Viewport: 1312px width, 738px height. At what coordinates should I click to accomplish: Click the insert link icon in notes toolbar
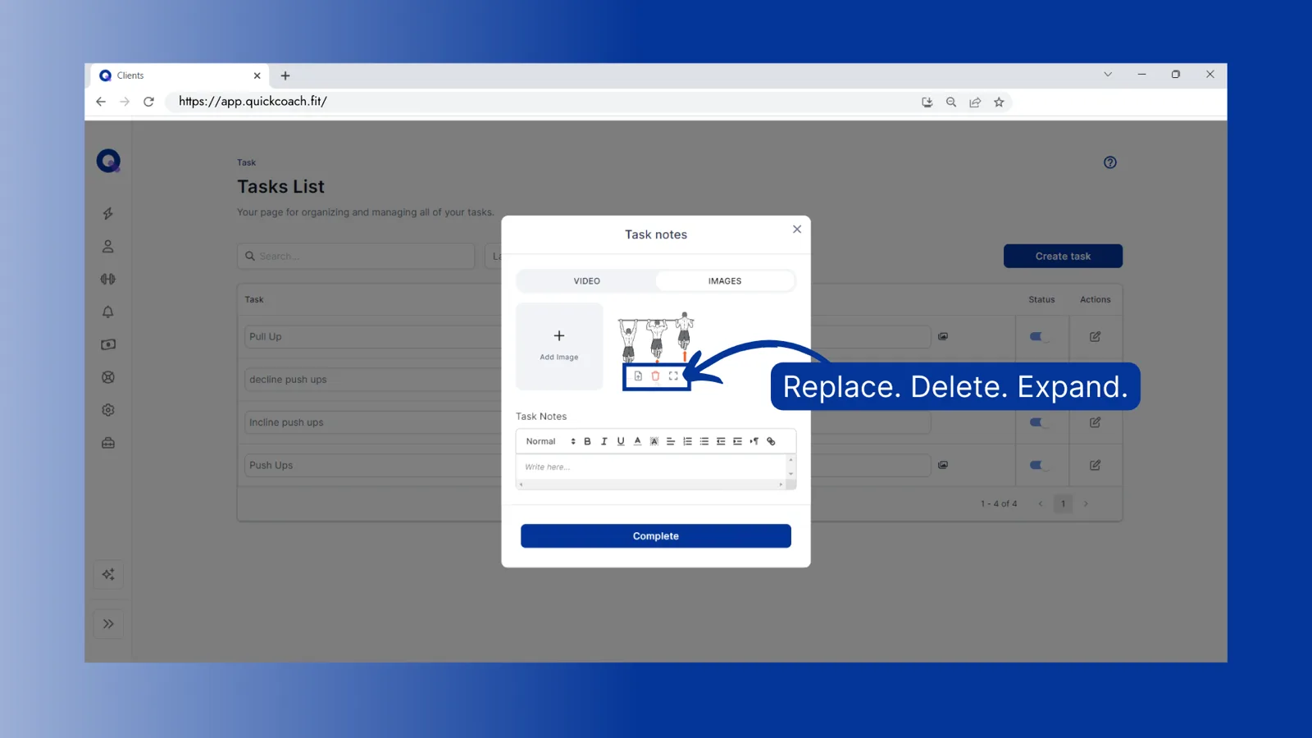(x=771, y=441)
